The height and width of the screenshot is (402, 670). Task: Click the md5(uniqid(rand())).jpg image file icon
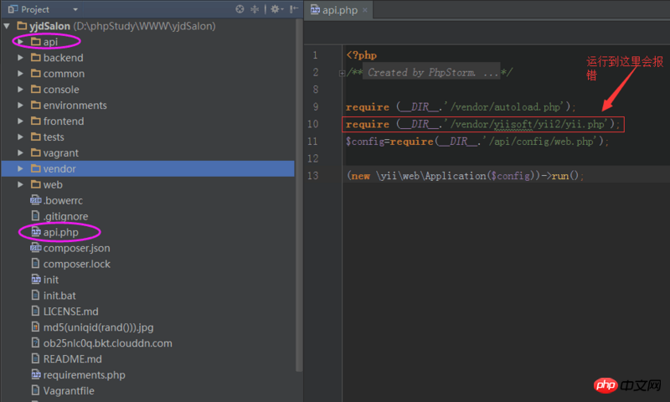36,327
